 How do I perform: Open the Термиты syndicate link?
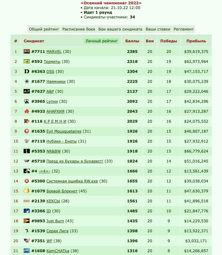52,61
